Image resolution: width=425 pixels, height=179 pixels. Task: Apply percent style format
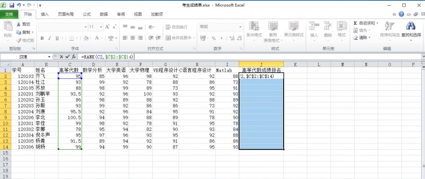[x=214, y=38]
